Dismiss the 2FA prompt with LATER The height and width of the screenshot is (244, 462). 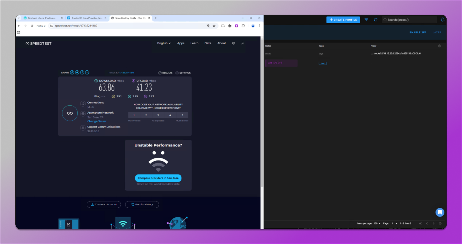coord(437,33)
